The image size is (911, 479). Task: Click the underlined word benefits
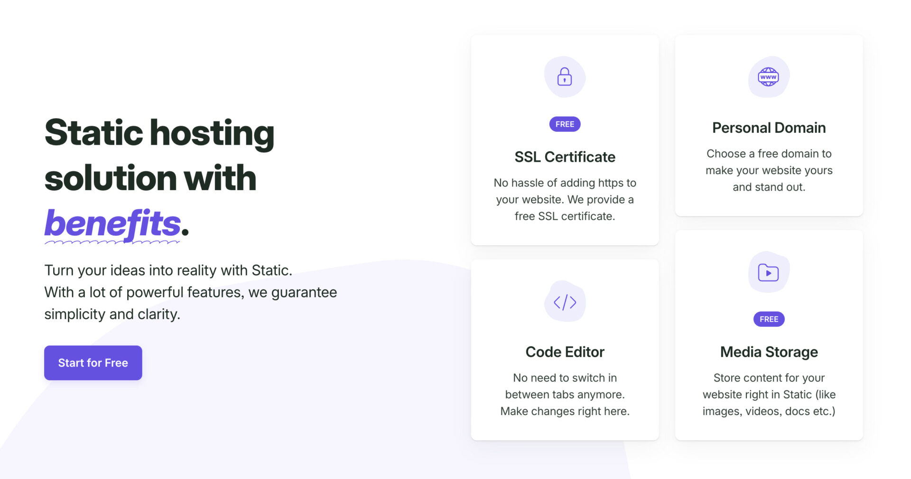tap(111, 223)
